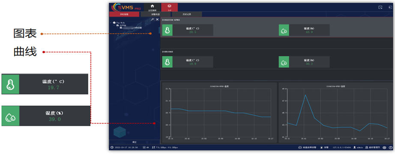Image resolution: width=395 pixels, height=159 pixels.
Task: Switch to the red IoT tab
Action: click(170, 7)
